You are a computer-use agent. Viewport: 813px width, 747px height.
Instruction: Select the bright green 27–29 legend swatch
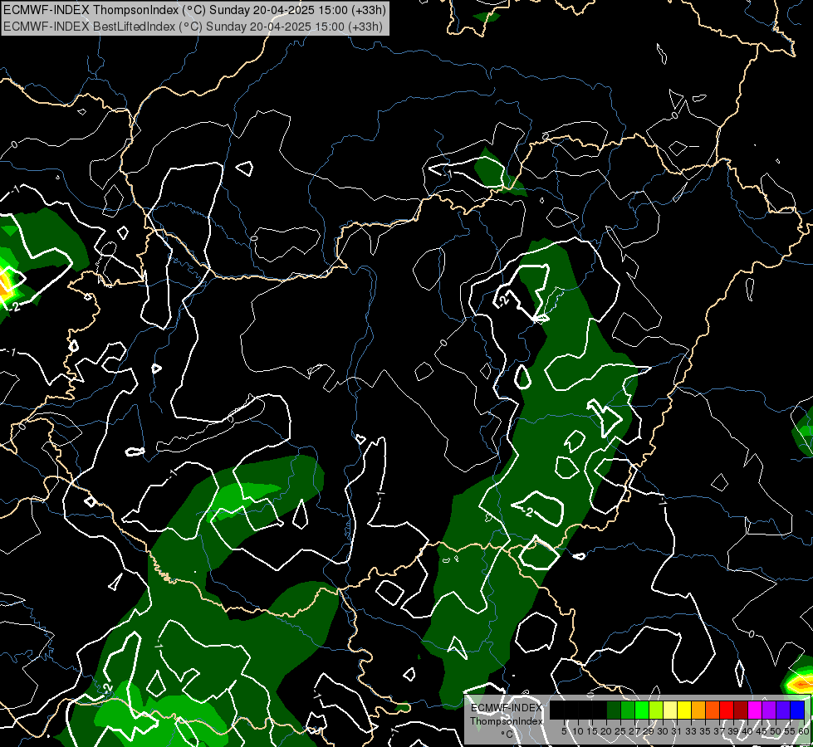click(642, 710)
